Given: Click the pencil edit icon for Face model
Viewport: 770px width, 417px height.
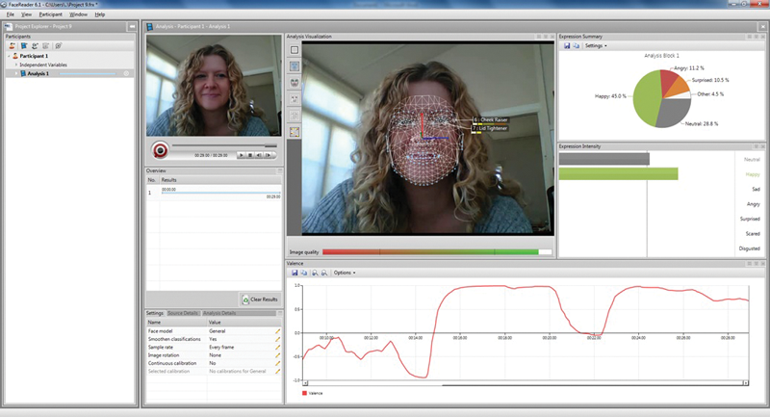Looking at the screenshot, I should pyautogui.click(x=277, y=330).
